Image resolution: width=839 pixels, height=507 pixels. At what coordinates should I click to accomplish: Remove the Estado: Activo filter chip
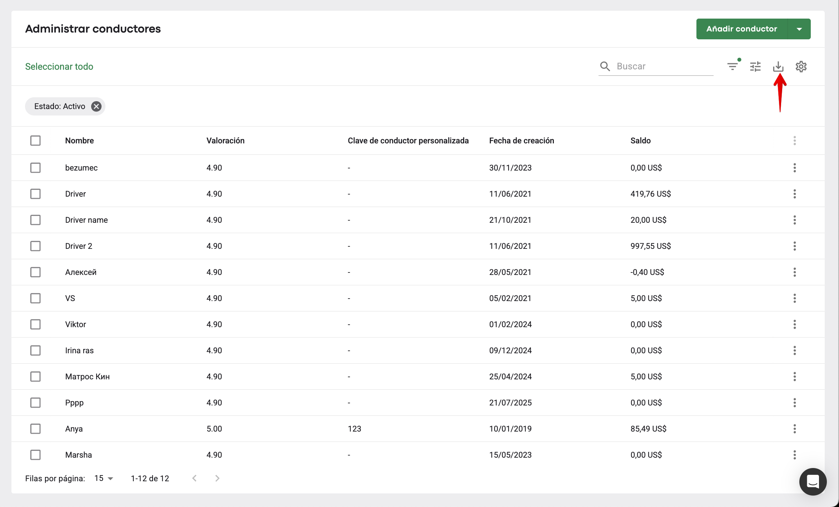coord(96,106)
